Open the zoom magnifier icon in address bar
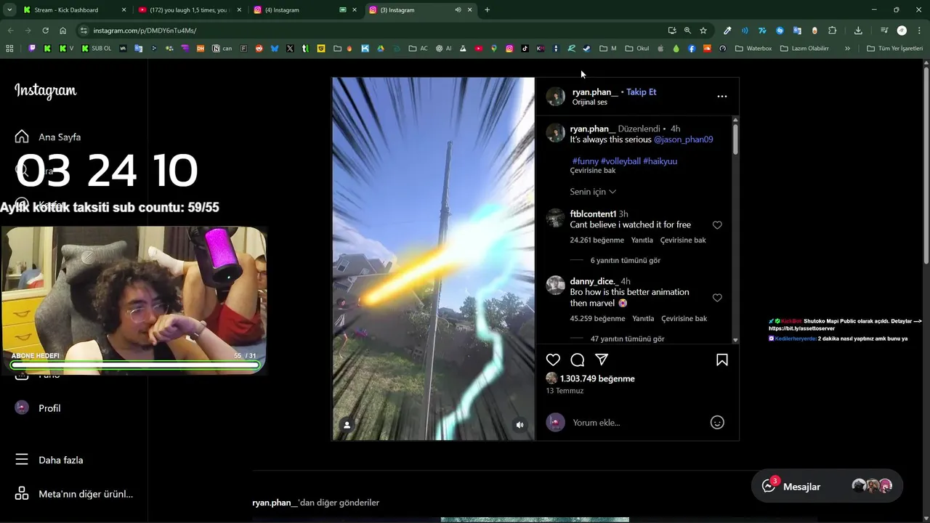The image size is (930, 523). click(687, 31)
